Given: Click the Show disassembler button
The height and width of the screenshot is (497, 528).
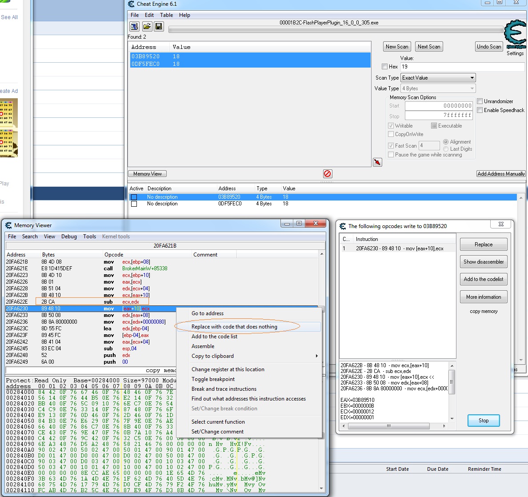Looking at the screenshot, I should tap(484, 262).
